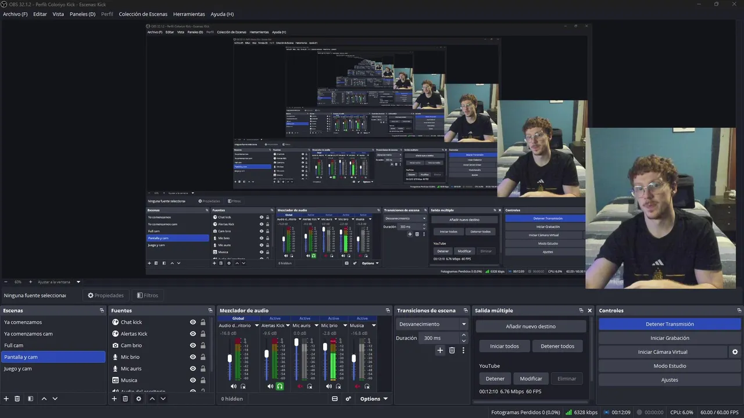
Task: Toggle lock on Alertas Kick source
Action: pyautogui.click(x=203, y=334)
